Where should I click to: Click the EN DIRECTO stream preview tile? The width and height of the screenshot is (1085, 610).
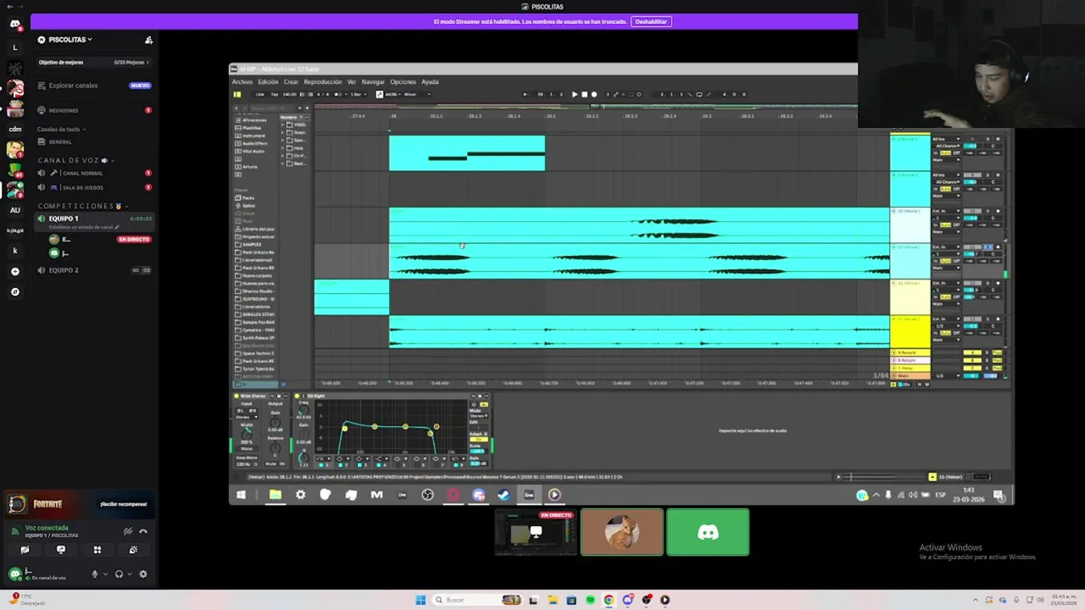[536, 532]
